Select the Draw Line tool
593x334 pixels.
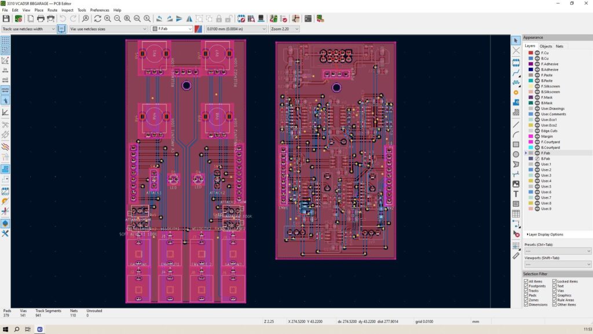516,124
